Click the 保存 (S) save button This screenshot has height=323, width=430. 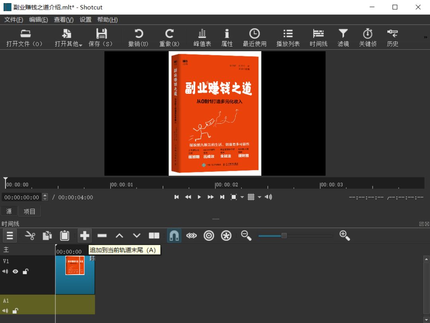[101, 37]
